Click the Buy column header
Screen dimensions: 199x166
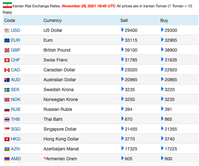164,20
